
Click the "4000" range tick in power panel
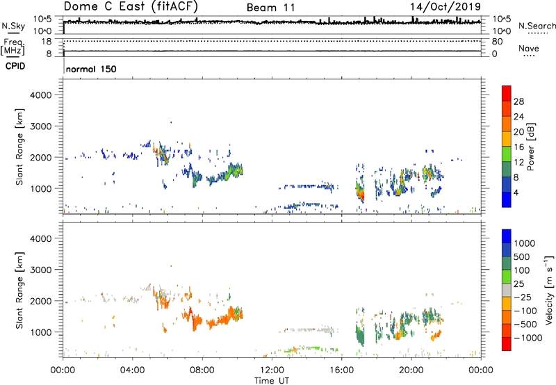(40, 95)
